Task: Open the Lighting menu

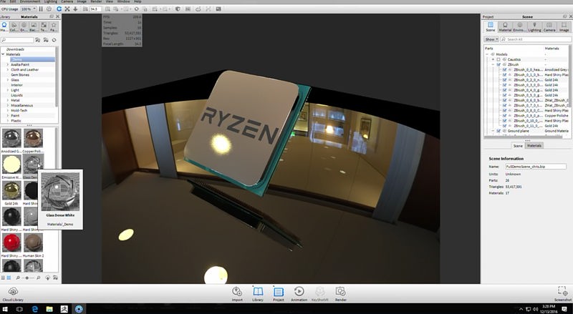Action: tap(50, 1)
